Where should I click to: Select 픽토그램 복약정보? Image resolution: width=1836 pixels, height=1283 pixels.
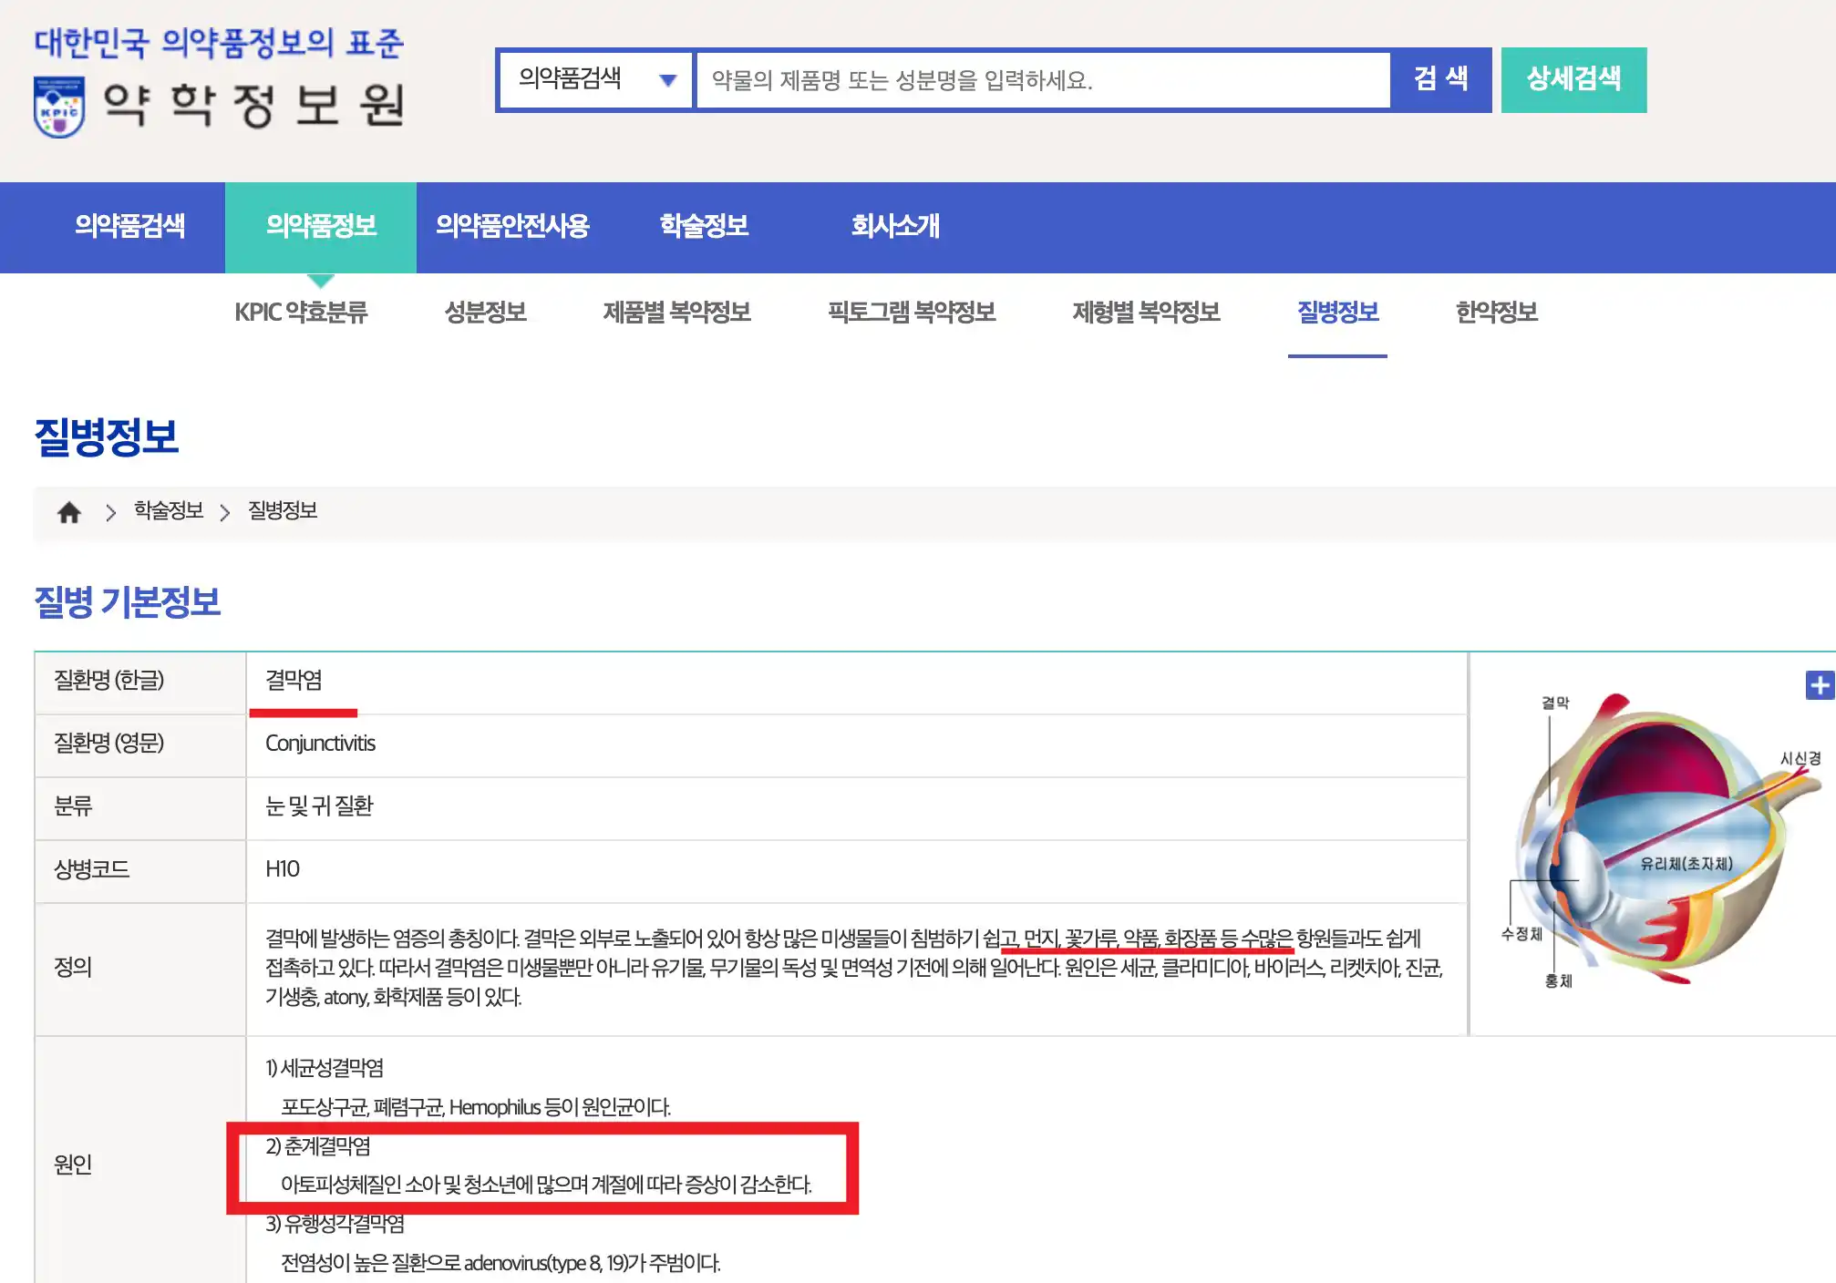click(x=912, y=313)
